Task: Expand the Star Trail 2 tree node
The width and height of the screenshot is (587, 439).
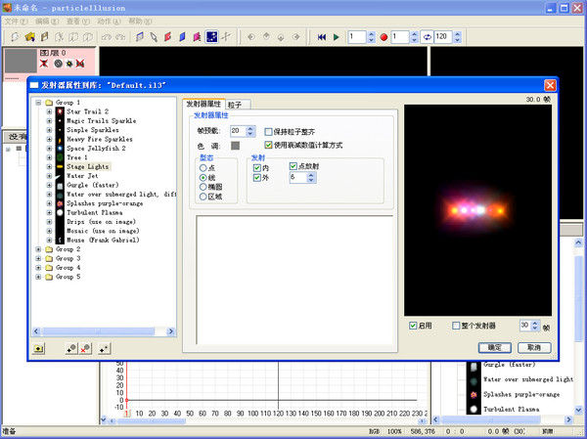Action: (x=49, y=111)
